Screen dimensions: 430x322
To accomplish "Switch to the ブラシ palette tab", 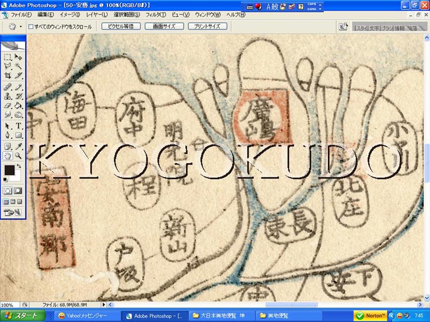I will 387,28.
